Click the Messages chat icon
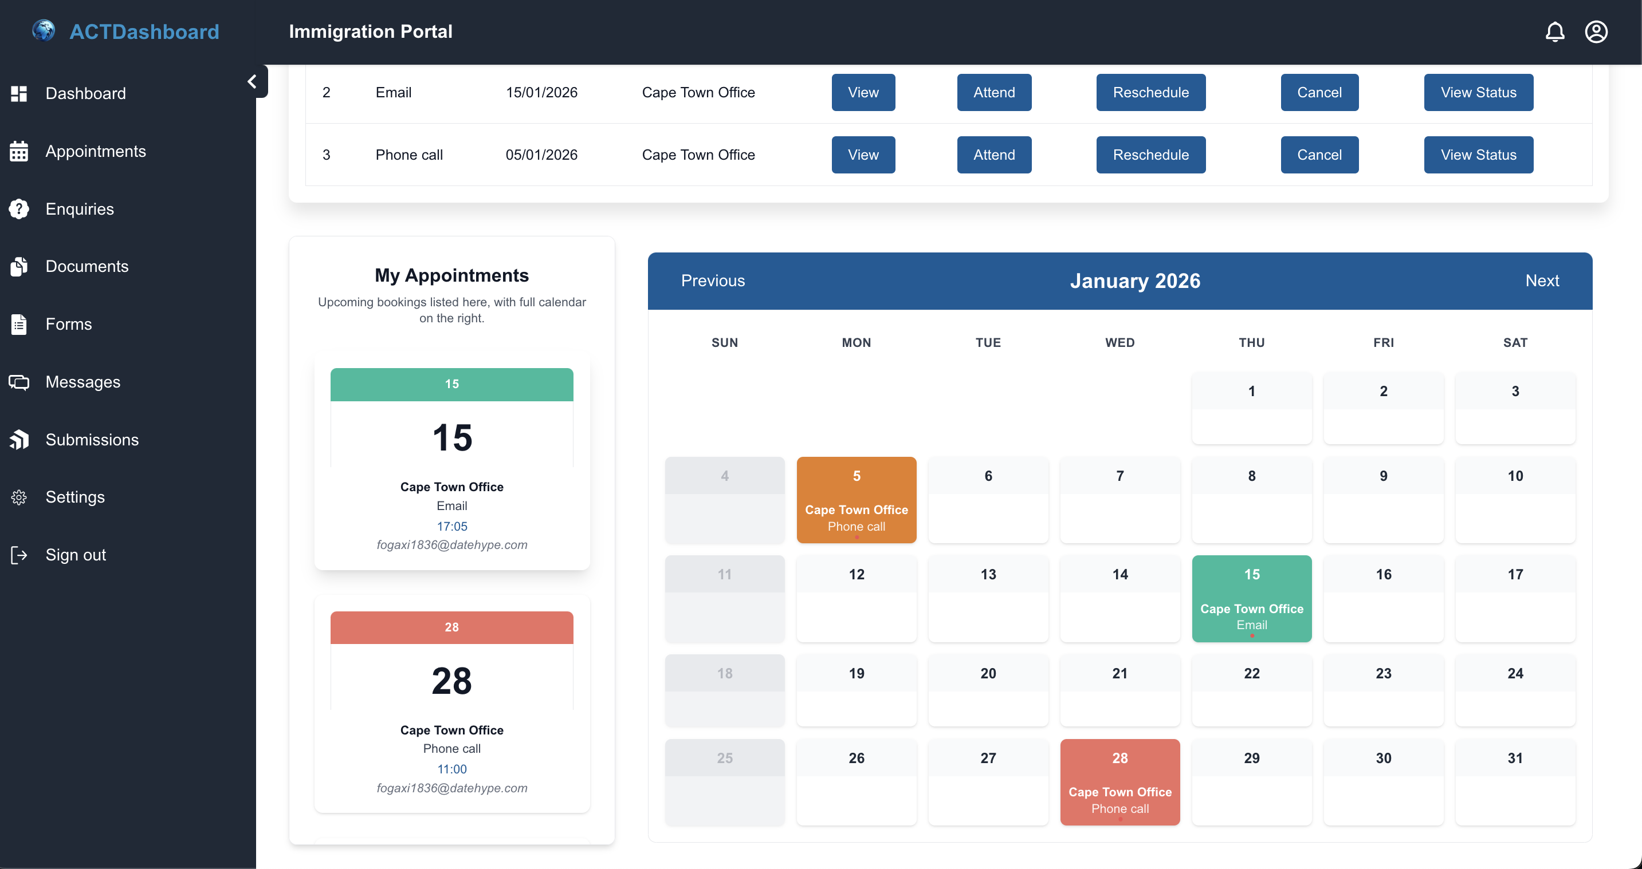Screen dimensions: 1642x869 (19, 382)
